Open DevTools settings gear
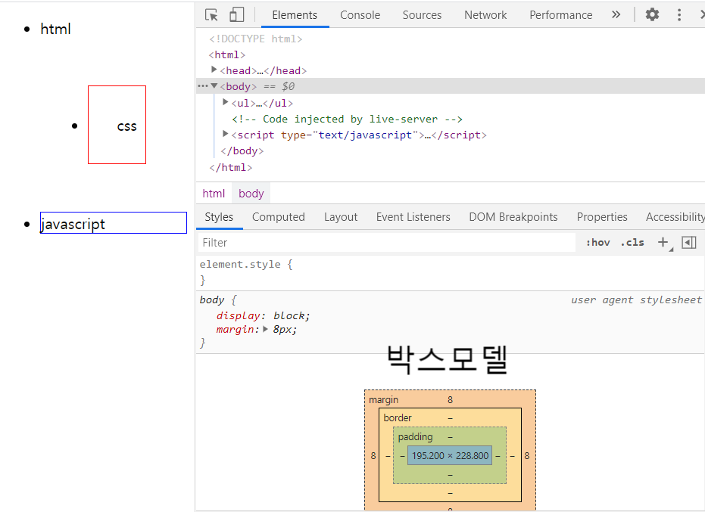705x512 pixels. tap(652, 15)
